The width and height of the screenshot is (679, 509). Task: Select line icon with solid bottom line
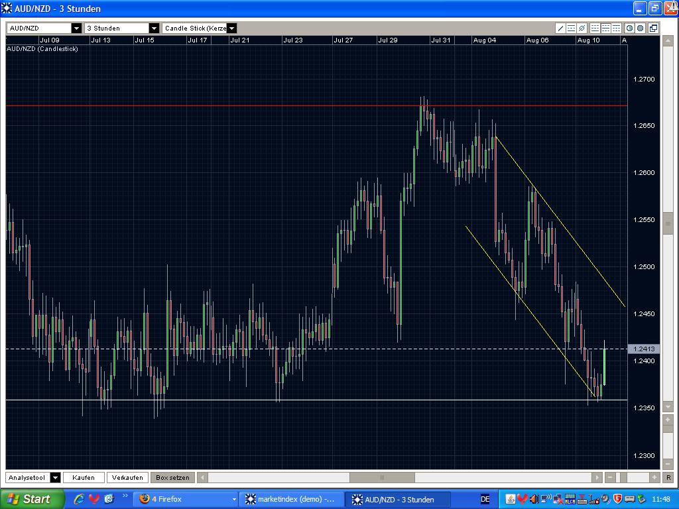(x=595, y=28)
